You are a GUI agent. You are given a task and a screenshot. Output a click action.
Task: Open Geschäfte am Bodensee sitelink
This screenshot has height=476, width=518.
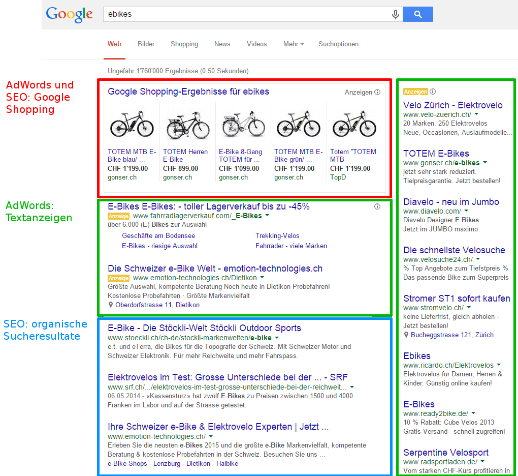(x=158, y=235)
